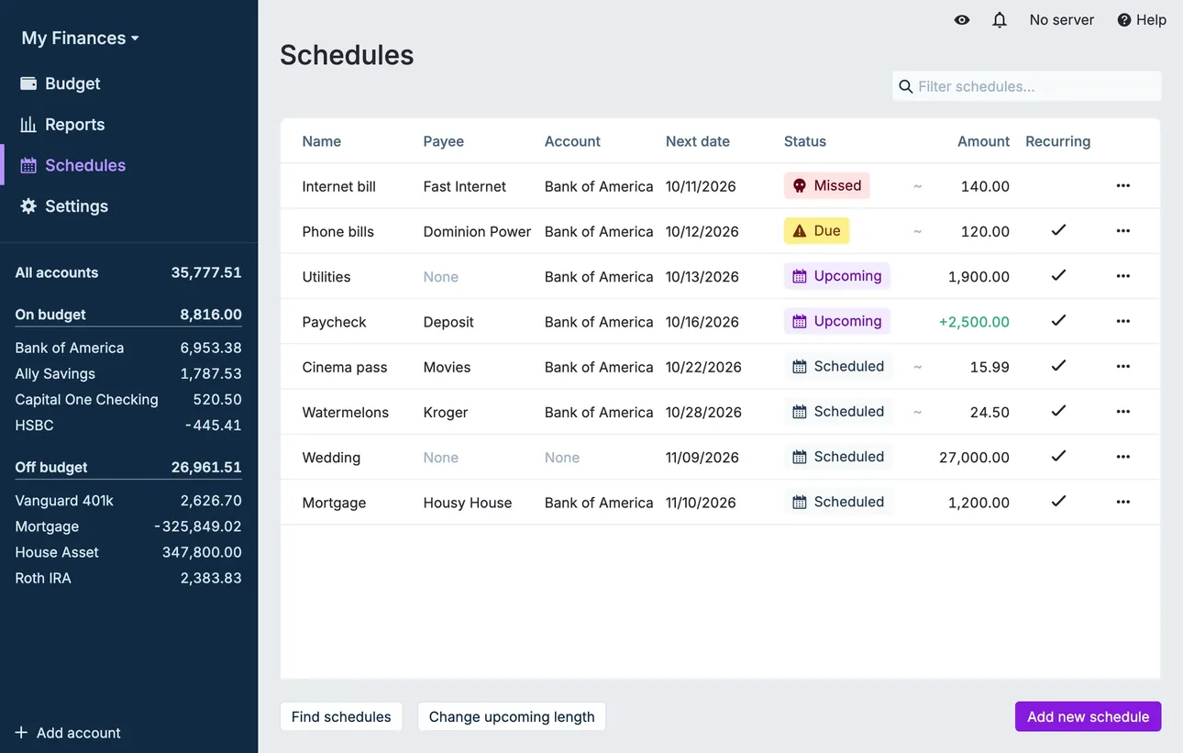This screenshot has width=1183, height=753.
Task: Open the Mortgage account in sidebar
Action: pyautogui.click(x=128, y=526)
